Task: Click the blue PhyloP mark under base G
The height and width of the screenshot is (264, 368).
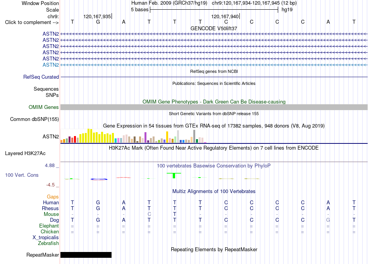Action: [x=99, y=179]
